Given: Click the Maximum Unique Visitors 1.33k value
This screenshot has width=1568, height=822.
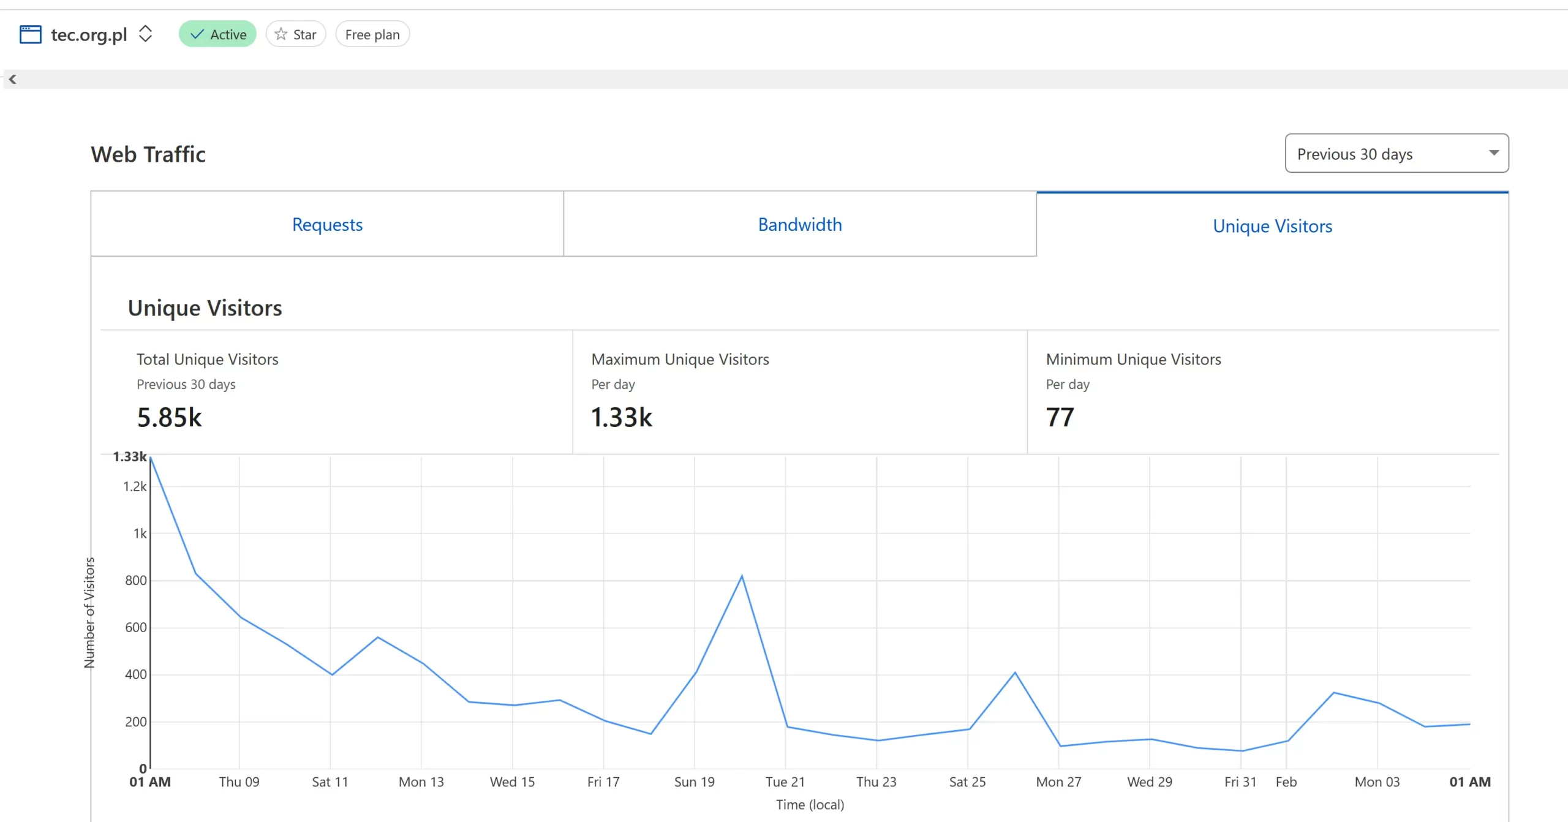Looking at the screenshot, I should coord(621,417).
